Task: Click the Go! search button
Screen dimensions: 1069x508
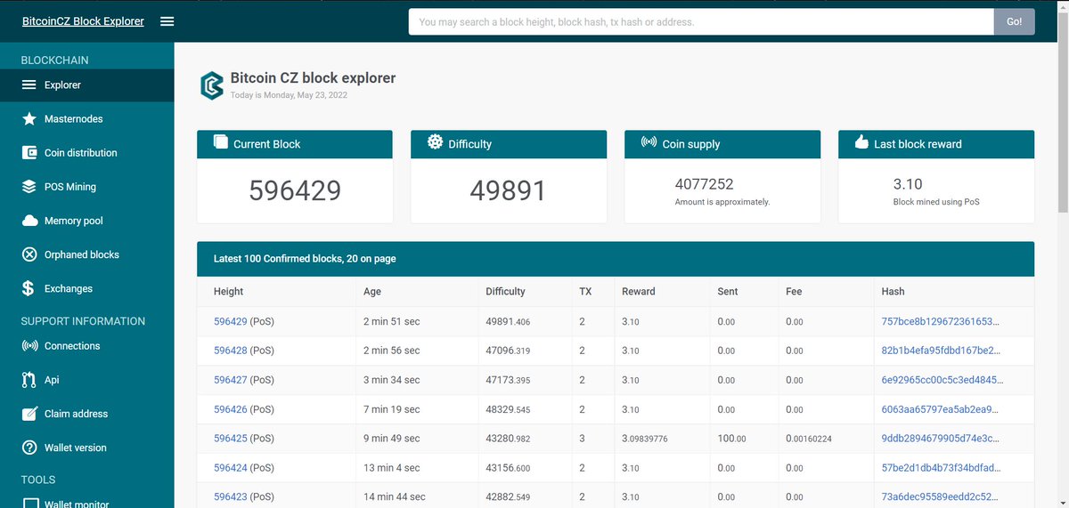Action: (x=1014, y=21)
